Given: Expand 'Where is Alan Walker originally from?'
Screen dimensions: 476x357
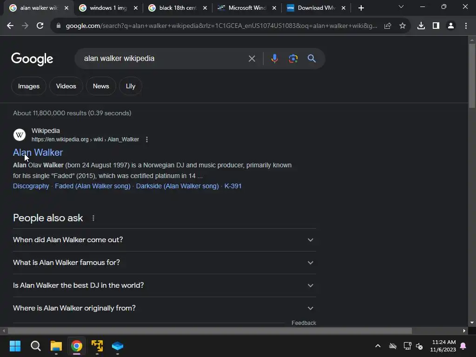Looking at the screenshot, I should 164,308.
